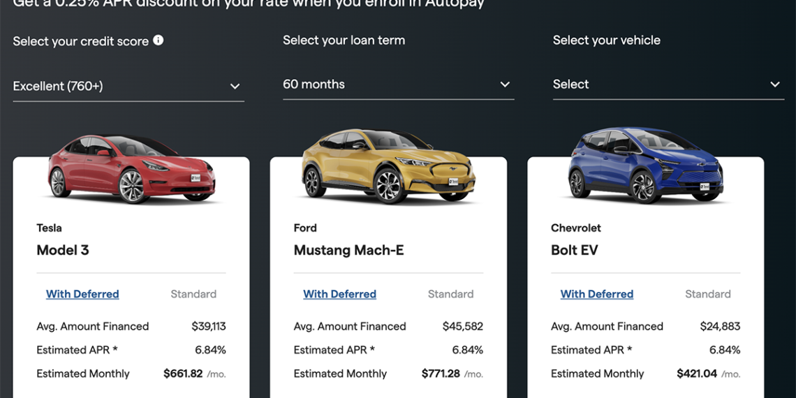Click the vehicle dropdown chevron arrow
Screen dimensions: 796x398
pyautogui.click(x=774, y=84)
